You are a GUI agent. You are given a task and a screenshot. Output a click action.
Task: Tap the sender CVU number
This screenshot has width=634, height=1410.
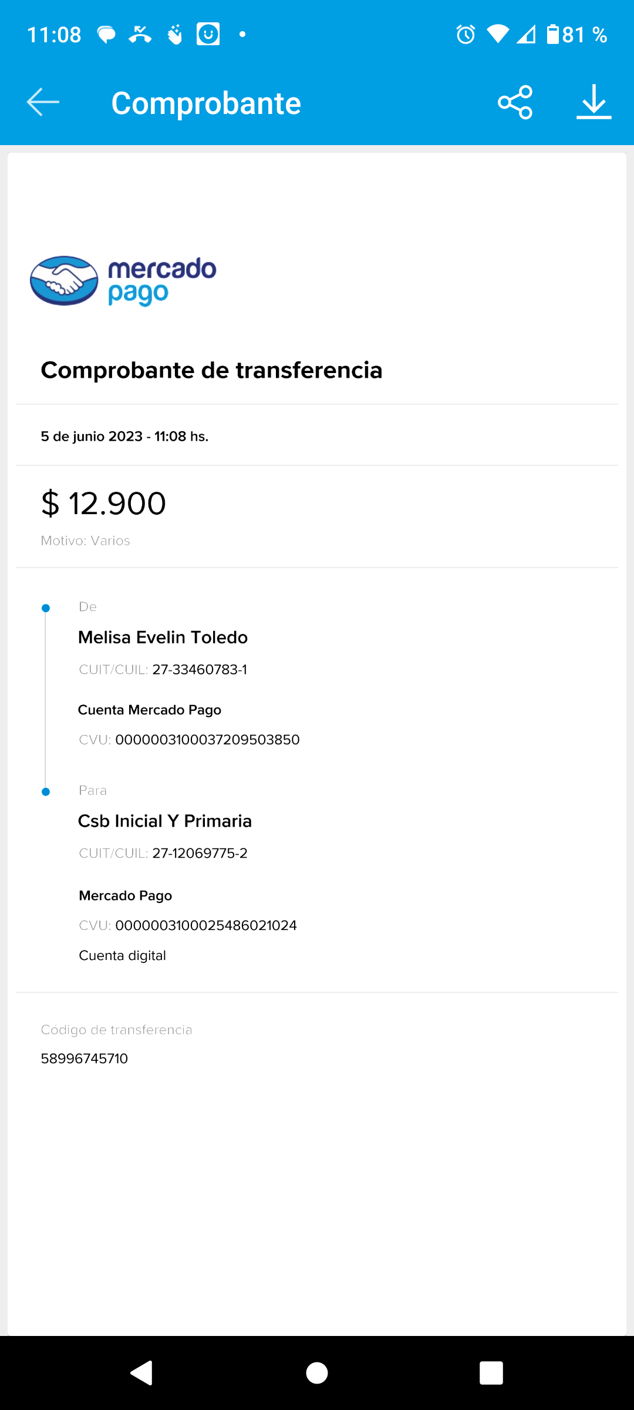click(207, 740)
